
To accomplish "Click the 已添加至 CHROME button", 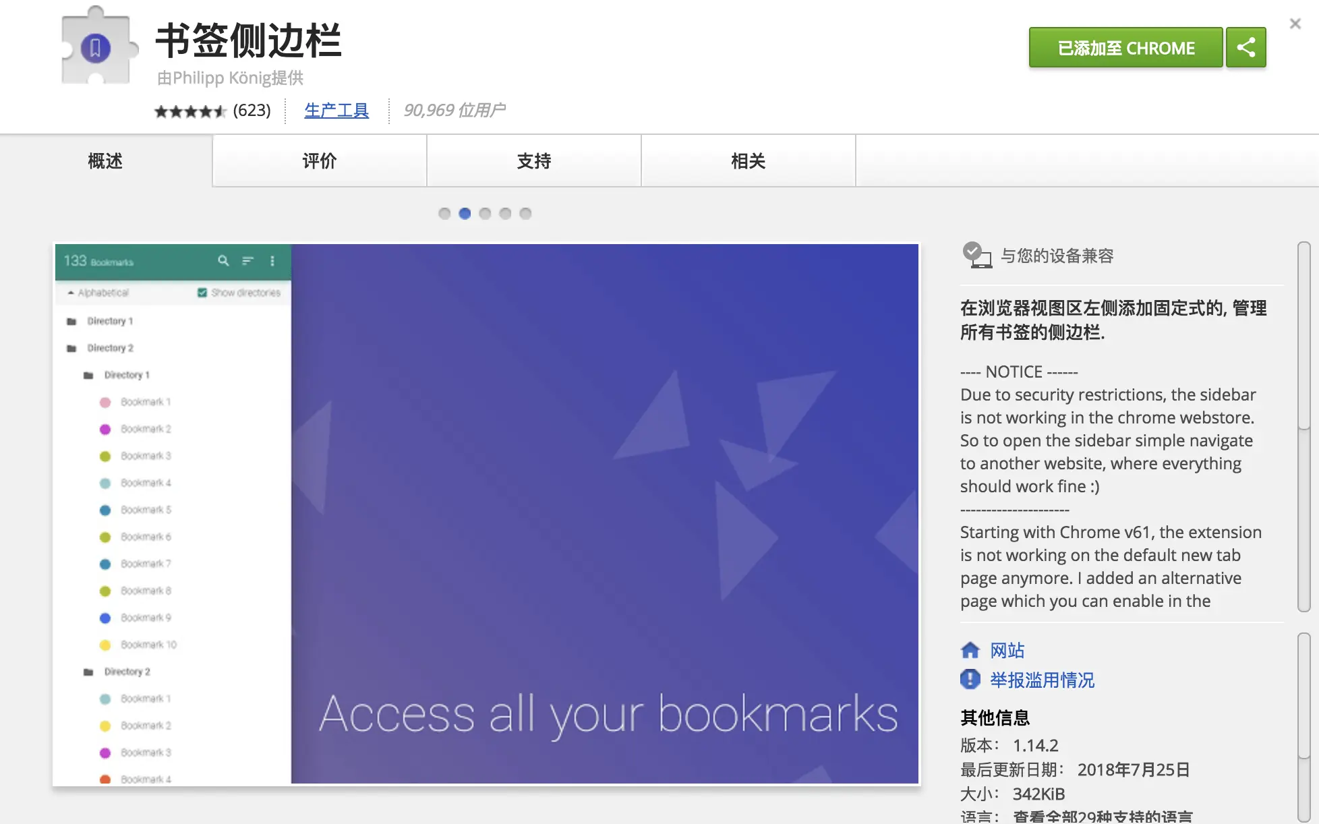I will pos(1125,48).
